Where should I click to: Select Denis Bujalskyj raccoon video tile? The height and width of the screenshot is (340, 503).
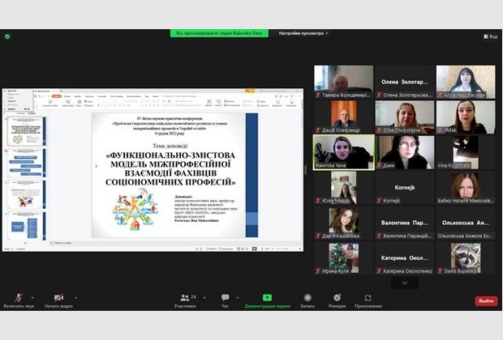pyautogui.click(x=466, y=259)
